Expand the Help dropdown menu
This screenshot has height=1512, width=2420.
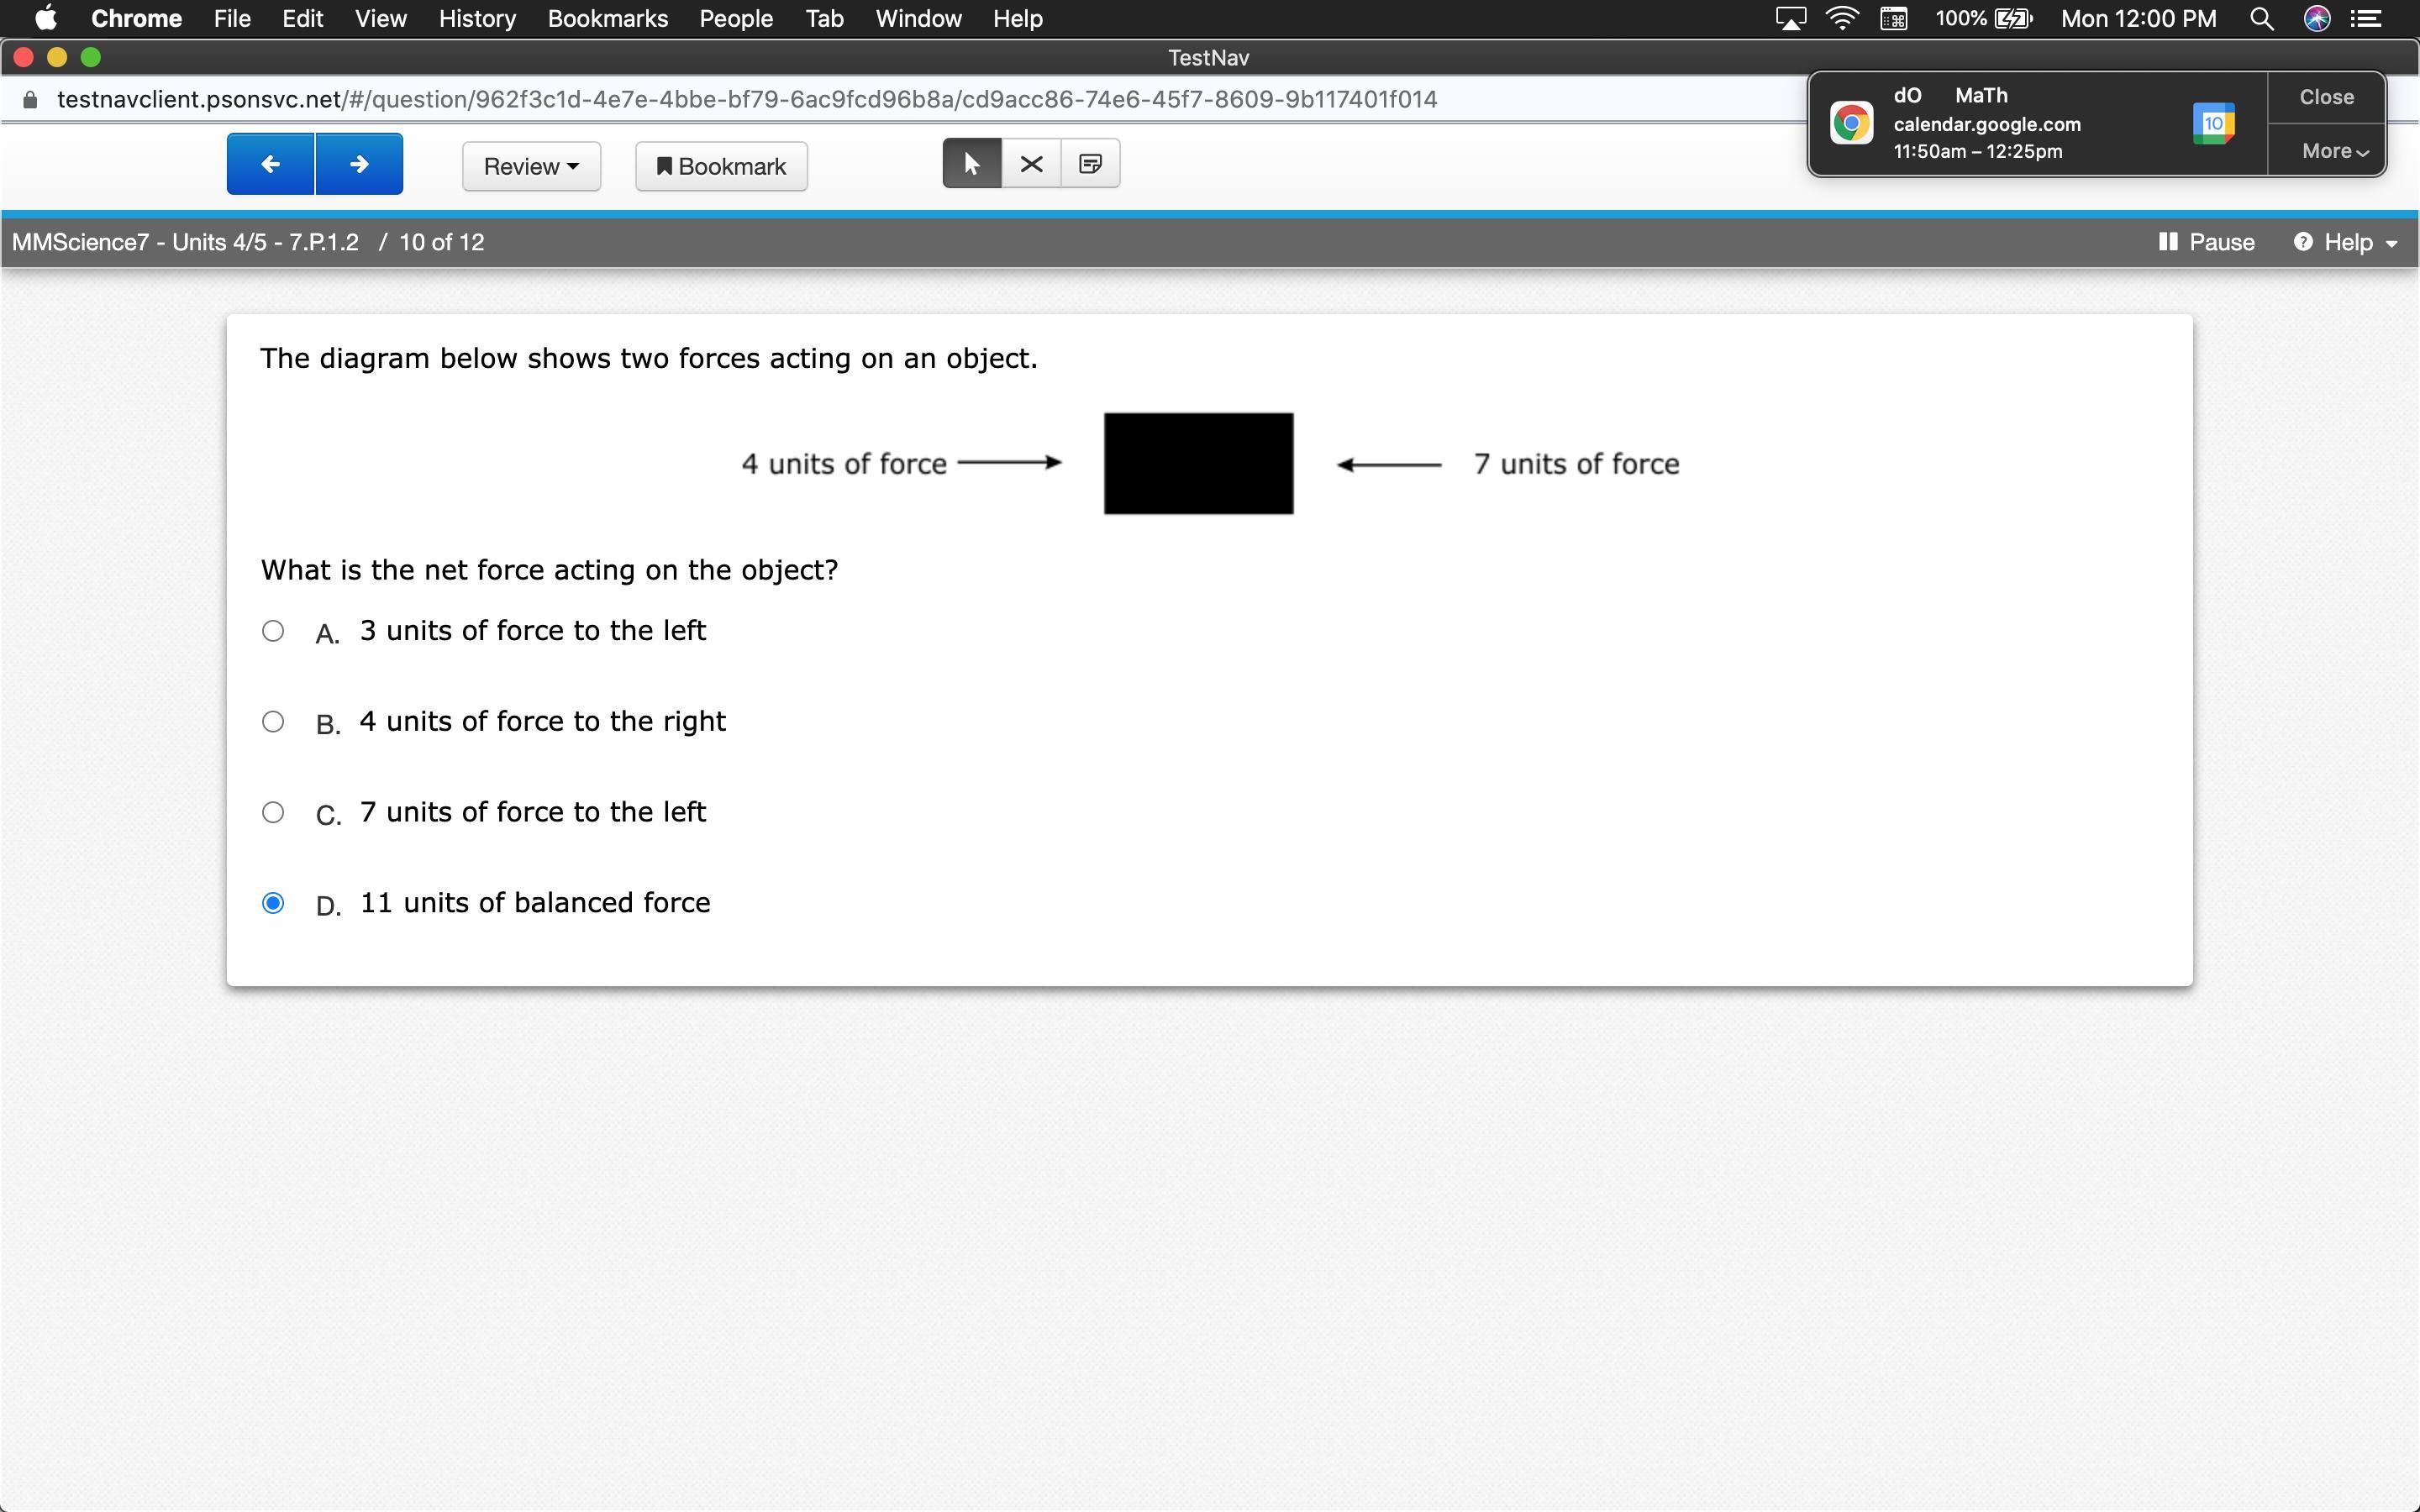click(x=2346, y=242)
